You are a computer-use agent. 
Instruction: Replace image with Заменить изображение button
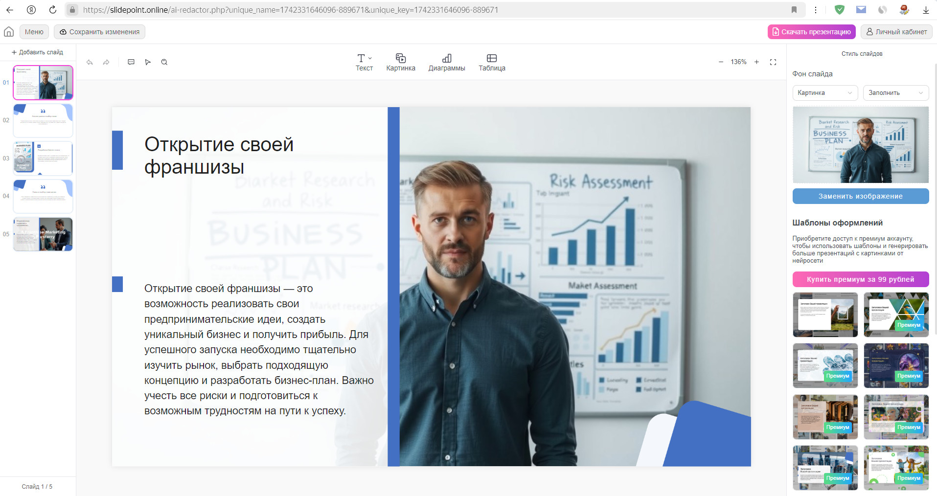coord(861,196)
